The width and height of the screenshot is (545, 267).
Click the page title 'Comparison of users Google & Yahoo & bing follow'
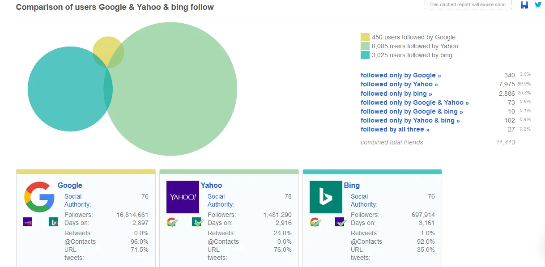coord(115,7)
